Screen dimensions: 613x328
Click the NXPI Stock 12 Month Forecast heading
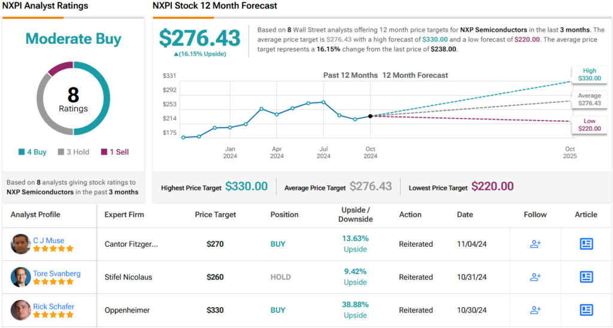[215, 6]
